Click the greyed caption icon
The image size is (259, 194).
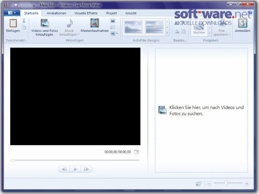tap(113, 27)
